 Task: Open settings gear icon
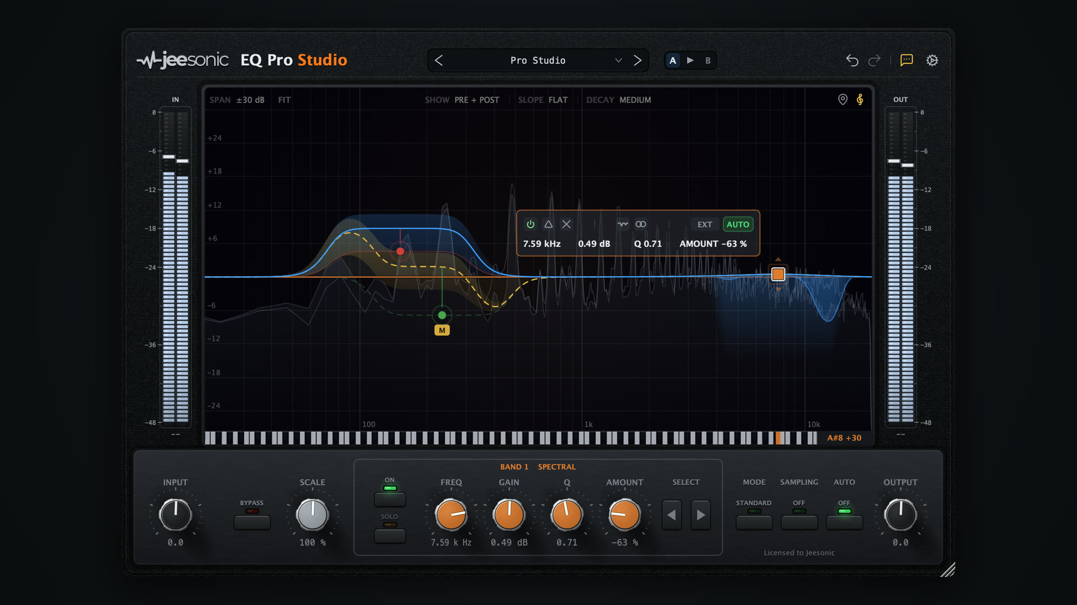tap(932, 60)
